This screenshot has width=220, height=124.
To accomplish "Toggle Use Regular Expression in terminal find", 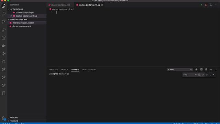I will [x=202, y=75].
